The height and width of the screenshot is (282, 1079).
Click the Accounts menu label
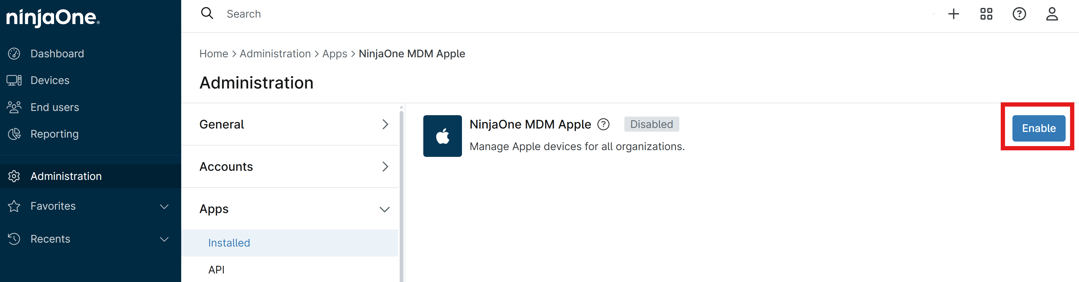point(226,166)
